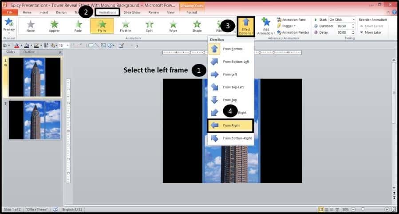Choose From Left direction
Image resolution: width=399 pixels, height=214 pixels.
click(x=231, y=74)
